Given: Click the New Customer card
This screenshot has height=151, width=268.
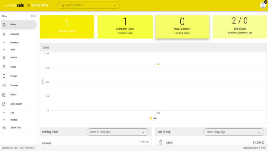Looking at the screenshot, I should tap(182, 27).
